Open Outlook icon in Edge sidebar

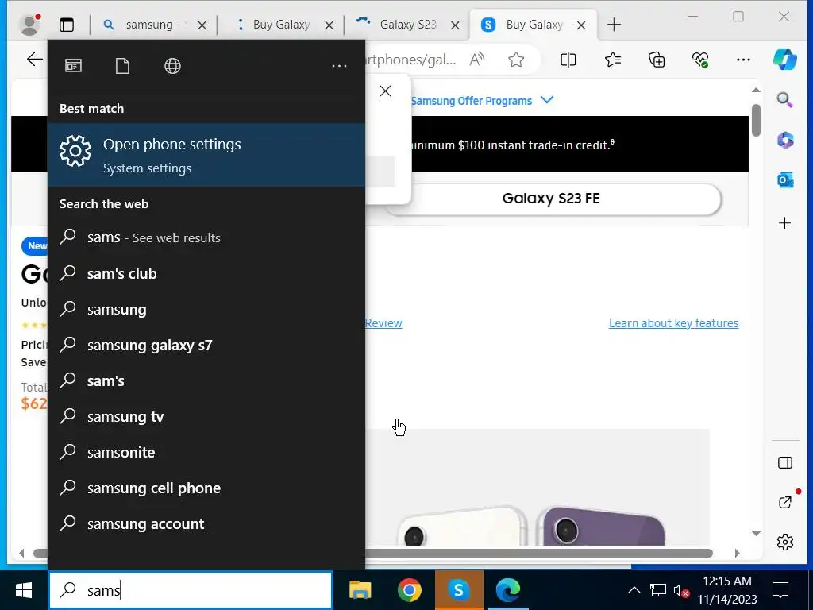pyautogui.click(x=785, y=180)
